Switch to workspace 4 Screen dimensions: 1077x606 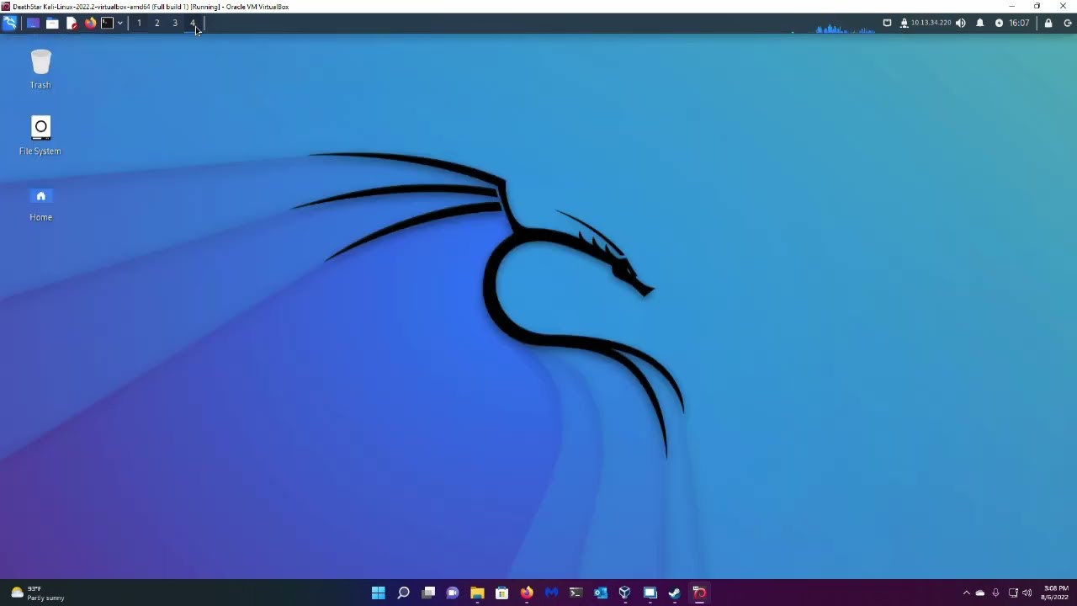tap(193, 24)
